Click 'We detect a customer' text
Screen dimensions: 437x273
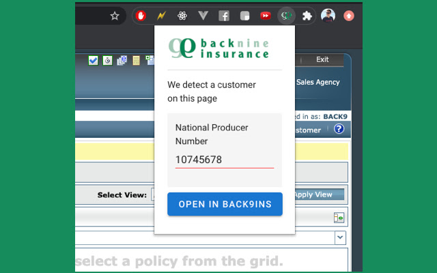pos(212,85)
